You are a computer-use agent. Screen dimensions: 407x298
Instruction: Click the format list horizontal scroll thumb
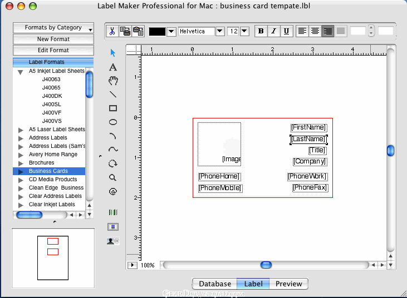coord(30,215)
